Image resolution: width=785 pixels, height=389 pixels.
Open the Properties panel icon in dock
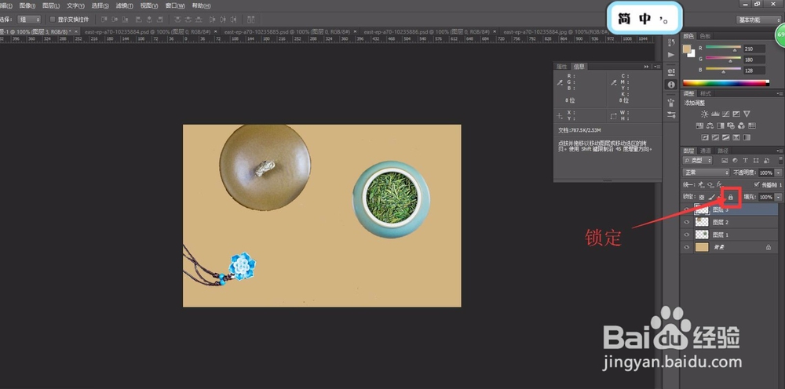[x=671, y=72]
